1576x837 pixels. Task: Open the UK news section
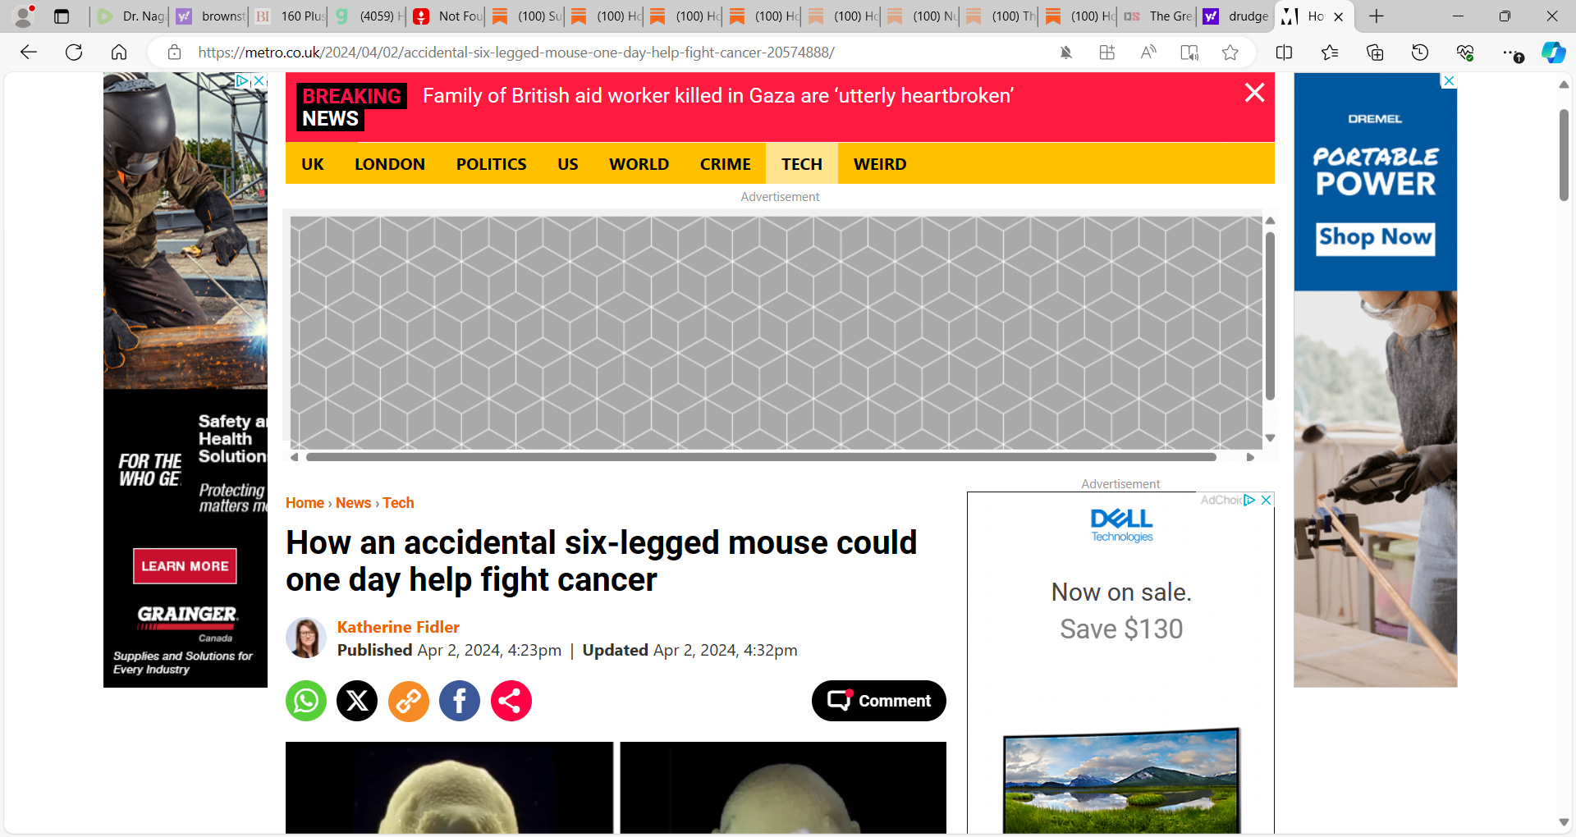pyautogui.click(x=313, y=164)
